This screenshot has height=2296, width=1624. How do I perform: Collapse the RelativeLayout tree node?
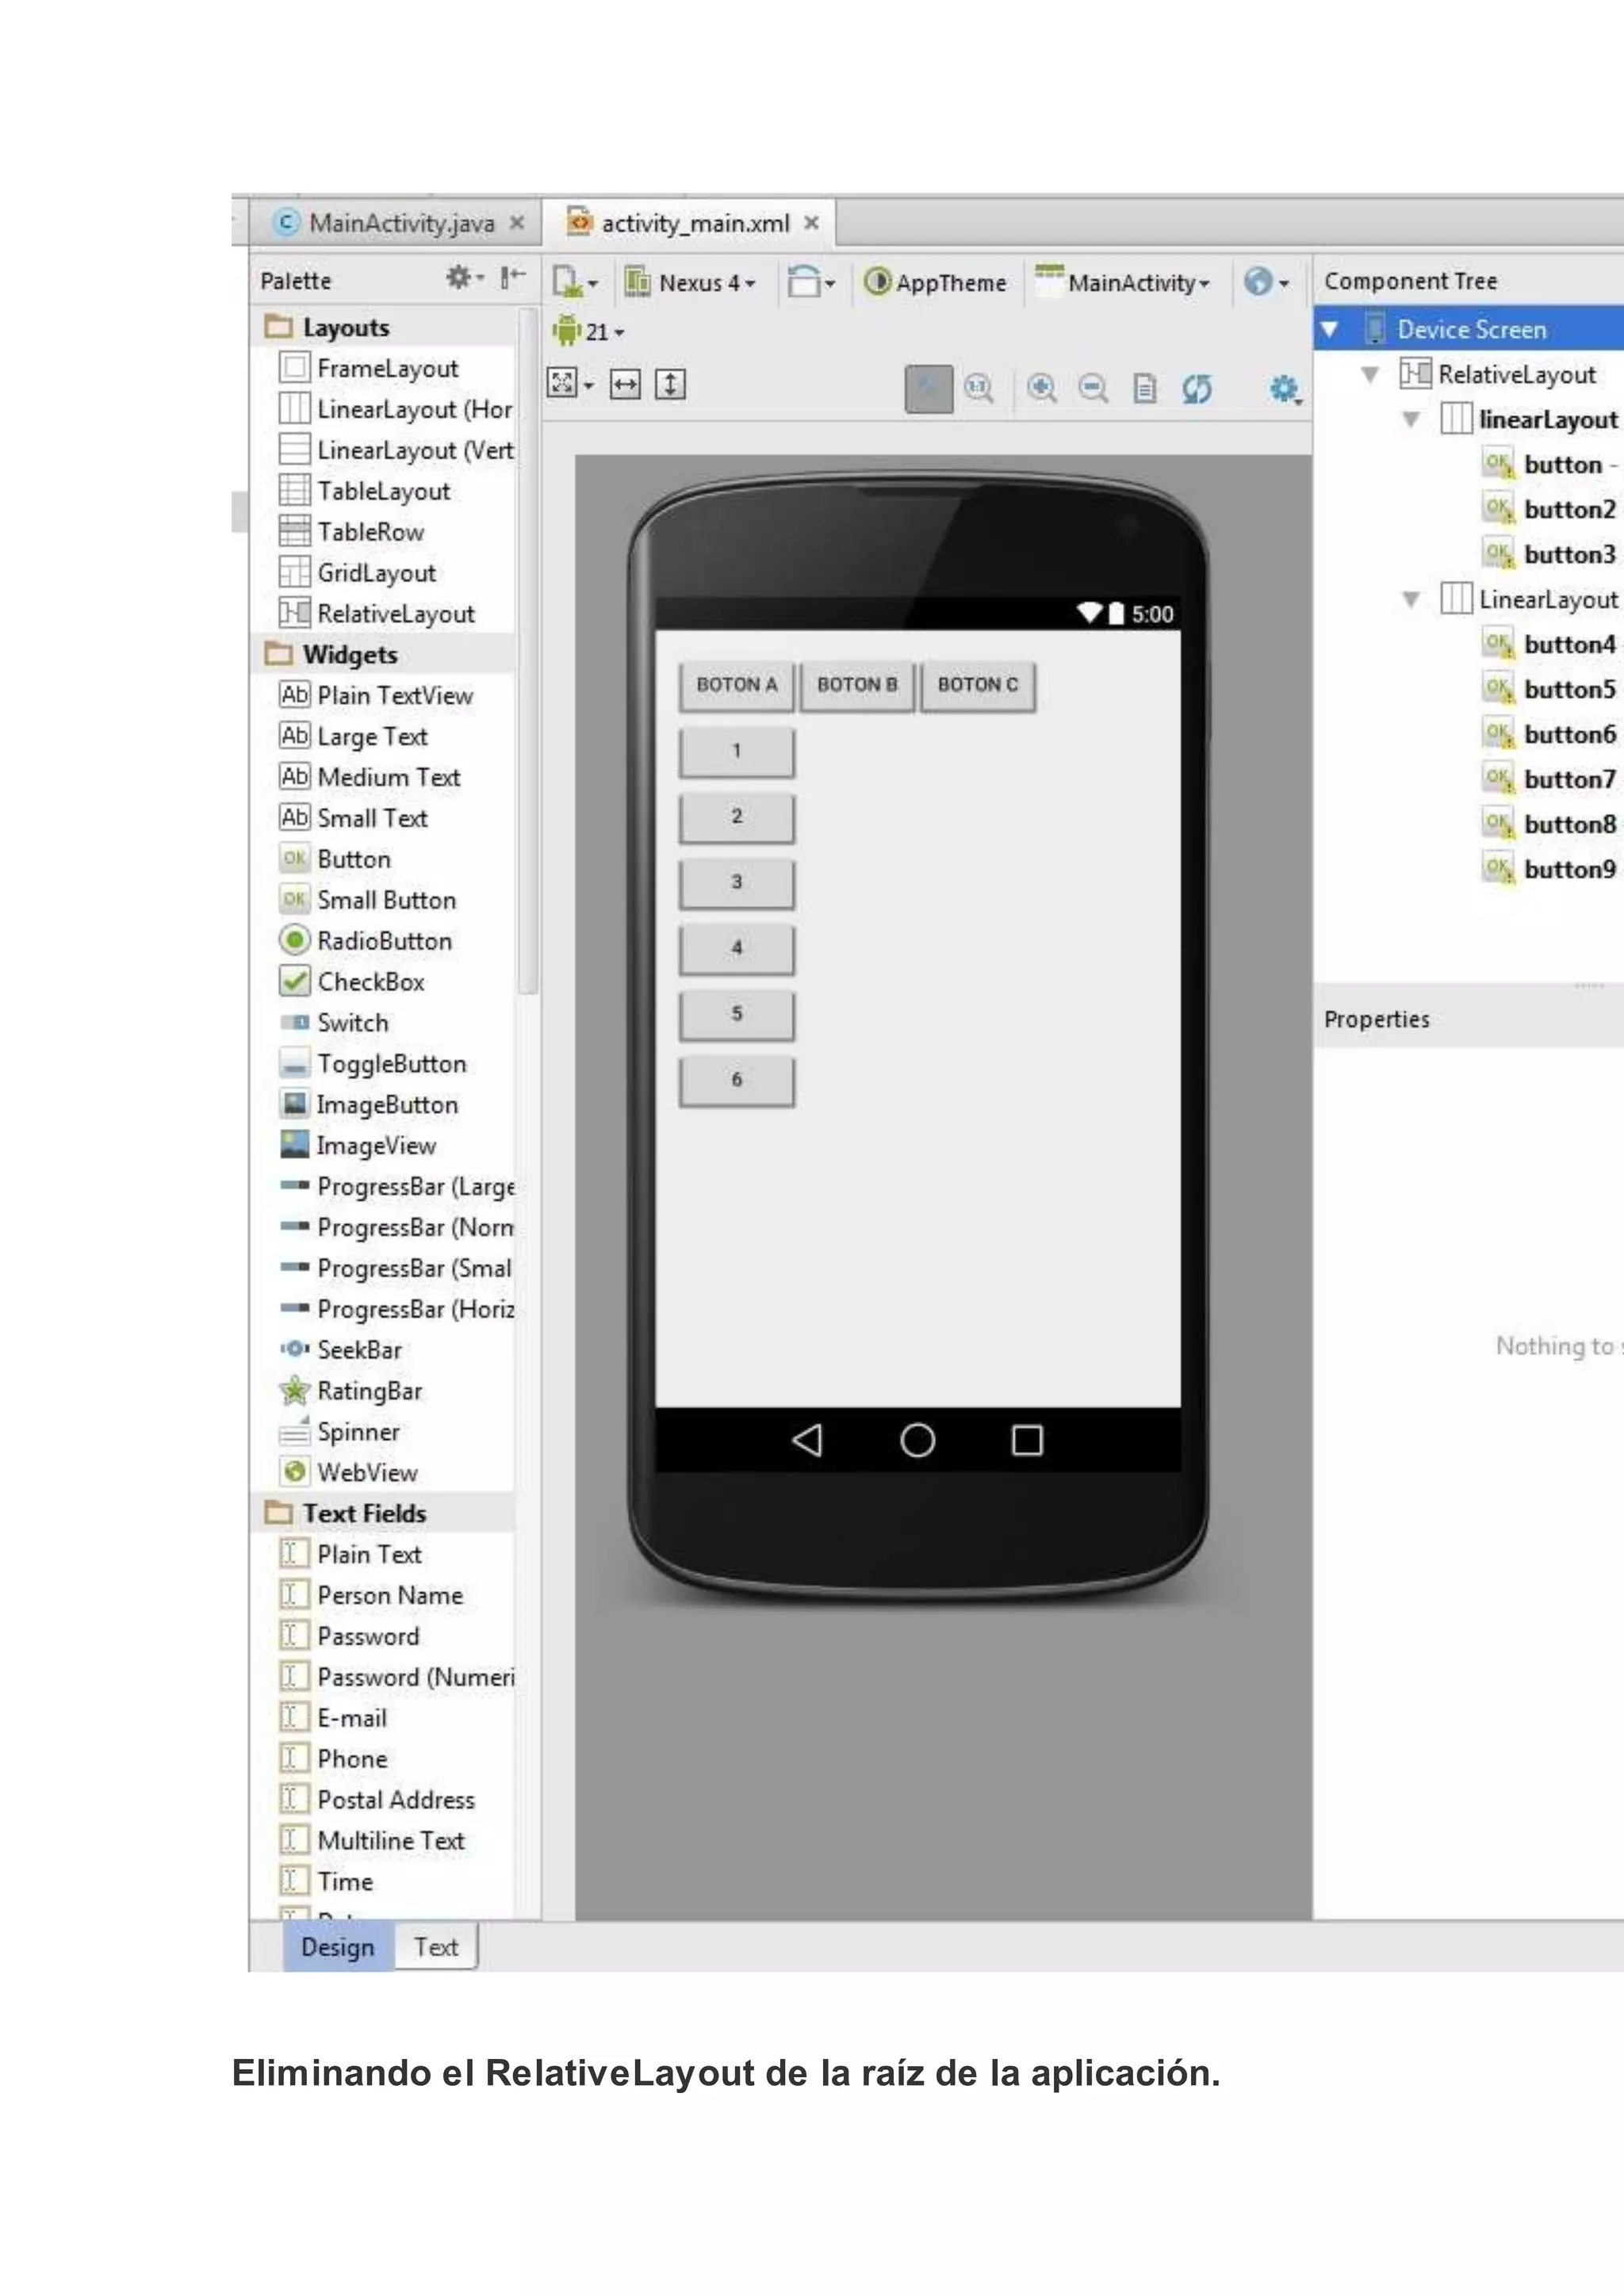click(1370, 375)
